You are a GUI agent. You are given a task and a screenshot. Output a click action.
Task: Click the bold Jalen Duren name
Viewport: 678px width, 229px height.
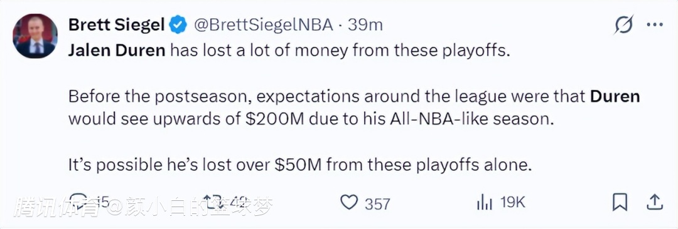tap(117, 51)
